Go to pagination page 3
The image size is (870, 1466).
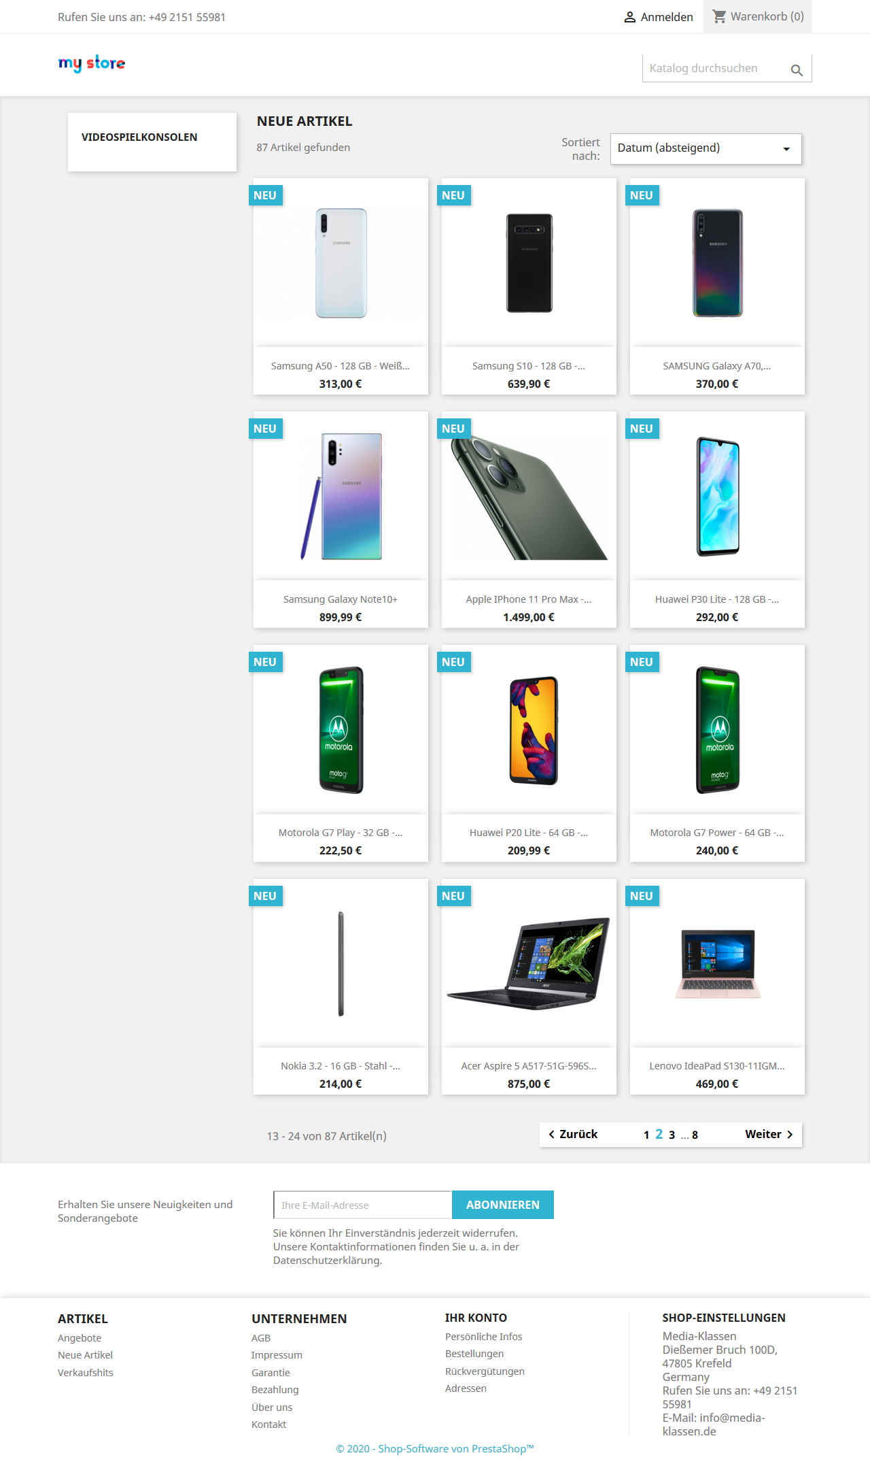[x=672, y=1135]
